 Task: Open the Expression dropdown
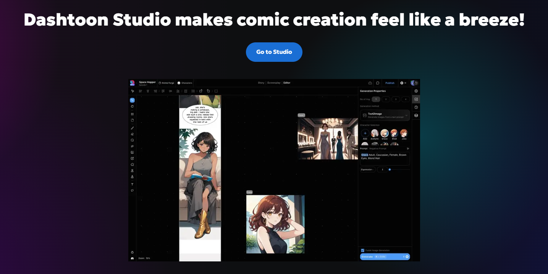[368, 169]
